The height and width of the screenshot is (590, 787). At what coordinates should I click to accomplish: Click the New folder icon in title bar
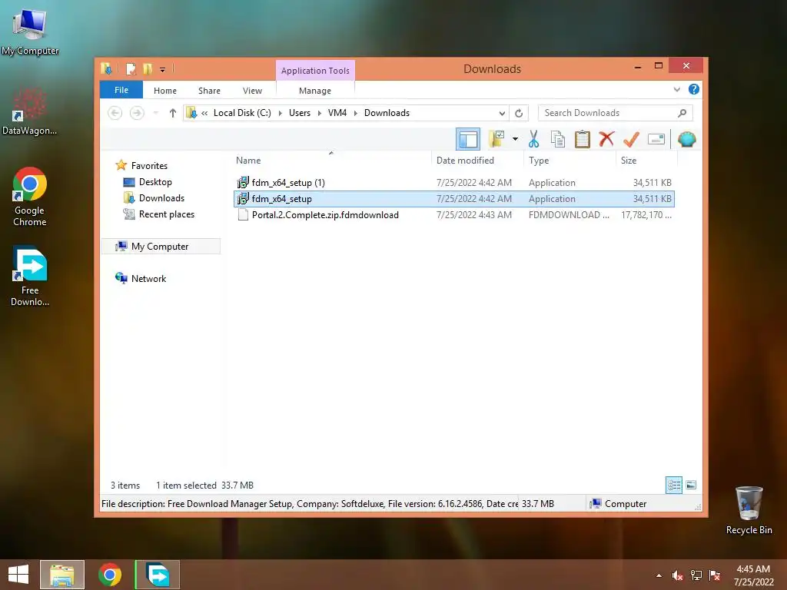tap(147, 68)
